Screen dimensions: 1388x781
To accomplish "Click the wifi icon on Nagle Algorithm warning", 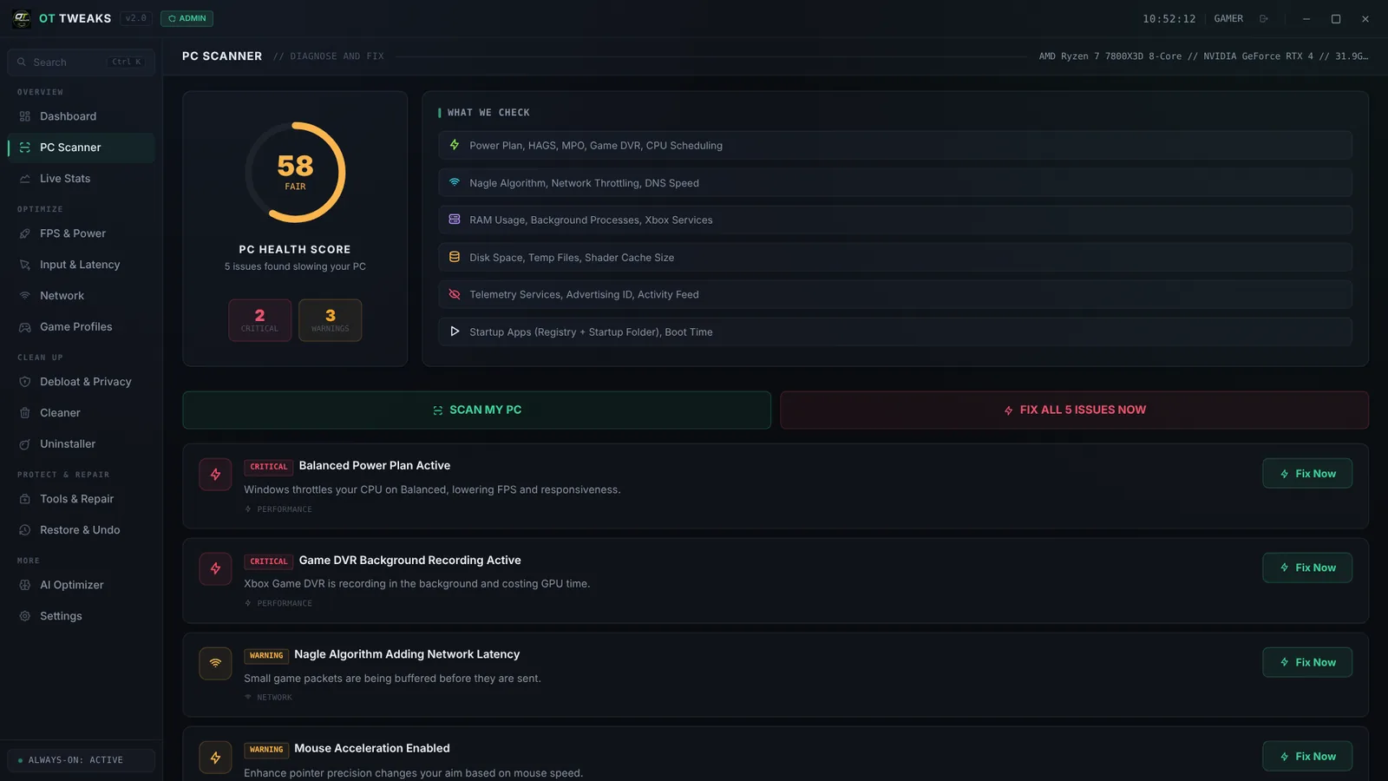I will click(215, 663).
